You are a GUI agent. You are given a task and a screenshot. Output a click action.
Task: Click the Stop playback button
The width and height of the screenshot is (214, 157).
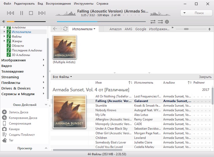tap(31, 13)
